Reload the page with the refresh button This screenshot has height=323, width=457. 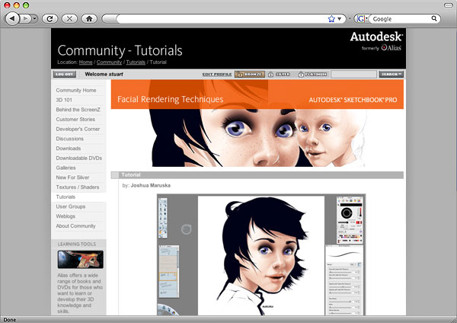pyautogui.click(x=50, y=18)
